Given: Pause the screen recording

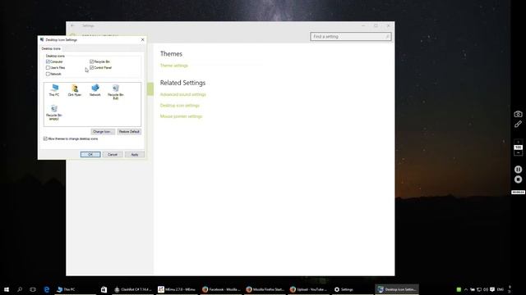Looking at the screenshot, I should (518, 170).
